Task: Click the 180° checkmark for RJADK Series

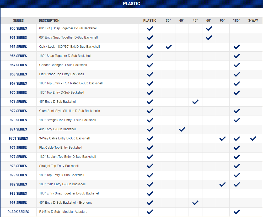Action: [x=237, y=212]
